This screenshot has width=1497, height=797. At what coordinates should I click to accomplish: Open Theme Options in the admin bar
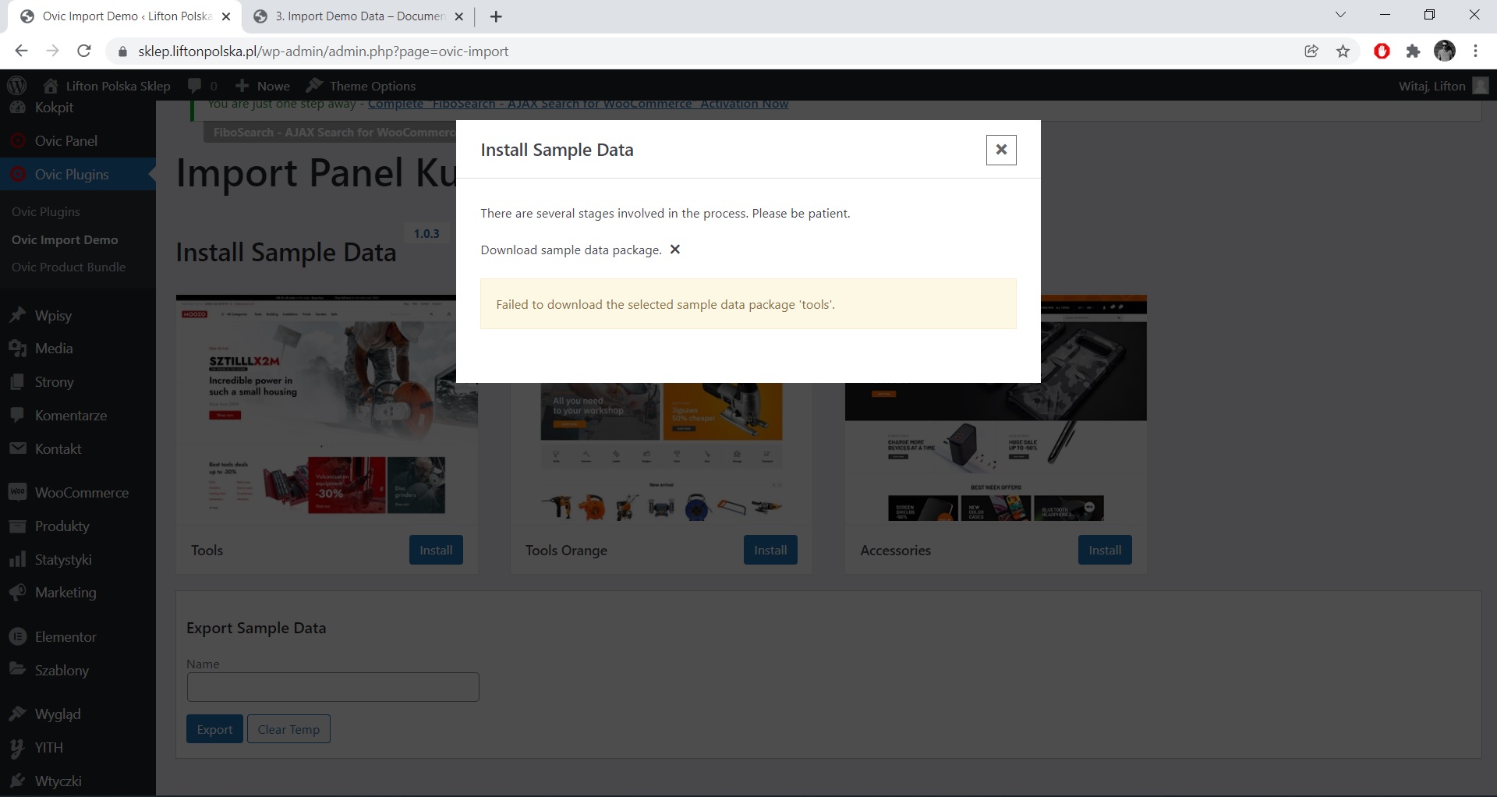click(361, 86)
